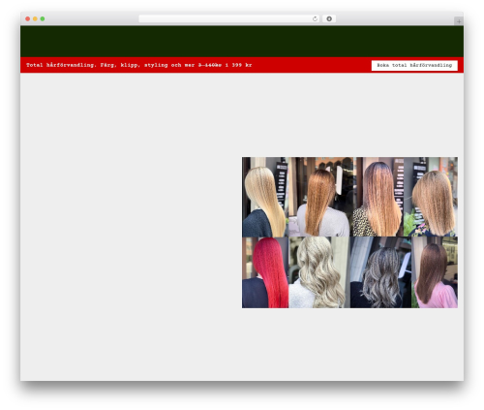
Task: Click the round download icon beside address bar
Action: [x=329, y=18]
